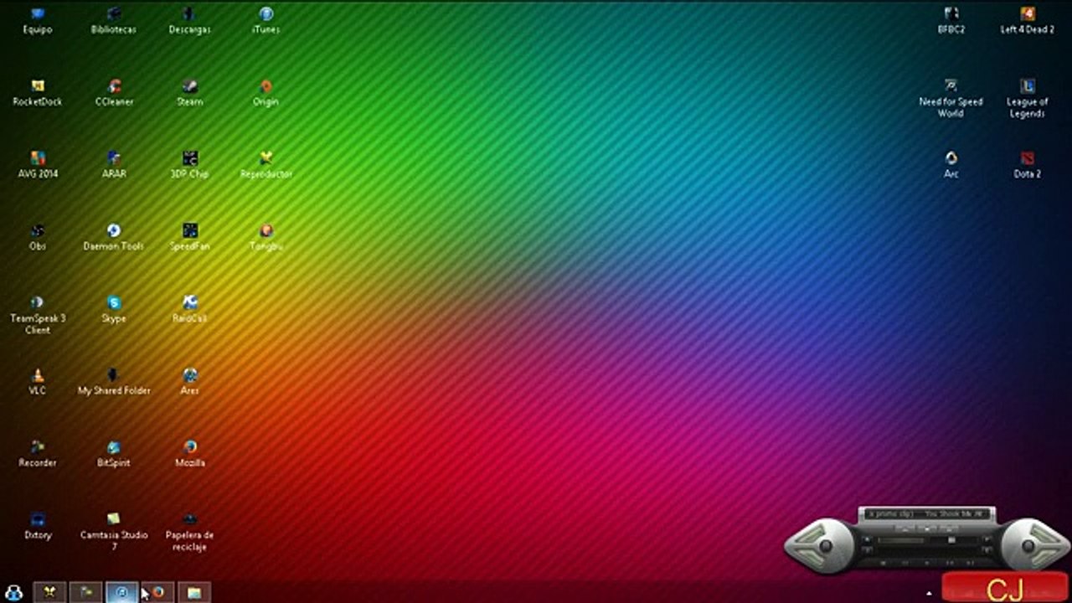The height and width of the screenshot is (603, 1072).
Task: Open the file explorer folder taskbar button
Action: (193, 592)
